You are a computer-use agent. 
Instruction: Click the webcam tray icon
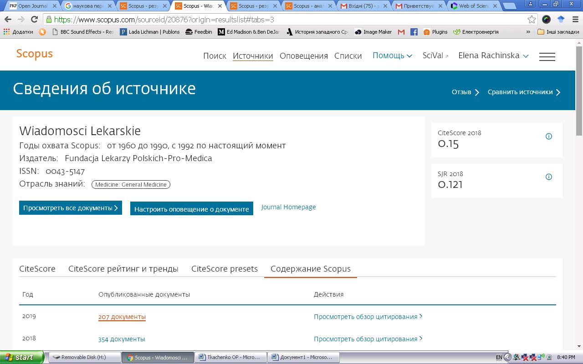(549, 357)
